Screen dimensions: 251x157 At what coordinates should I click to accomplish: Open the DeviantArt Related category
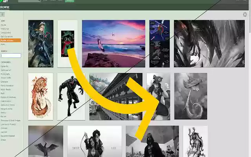point(7,136)
